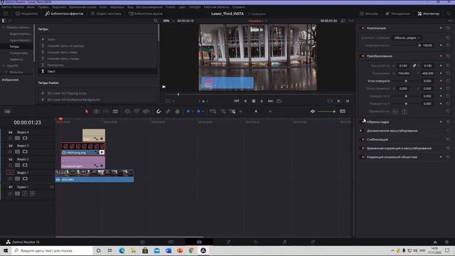Play forward in viewer transport
The image size is (455, 256).
(262, 101)
